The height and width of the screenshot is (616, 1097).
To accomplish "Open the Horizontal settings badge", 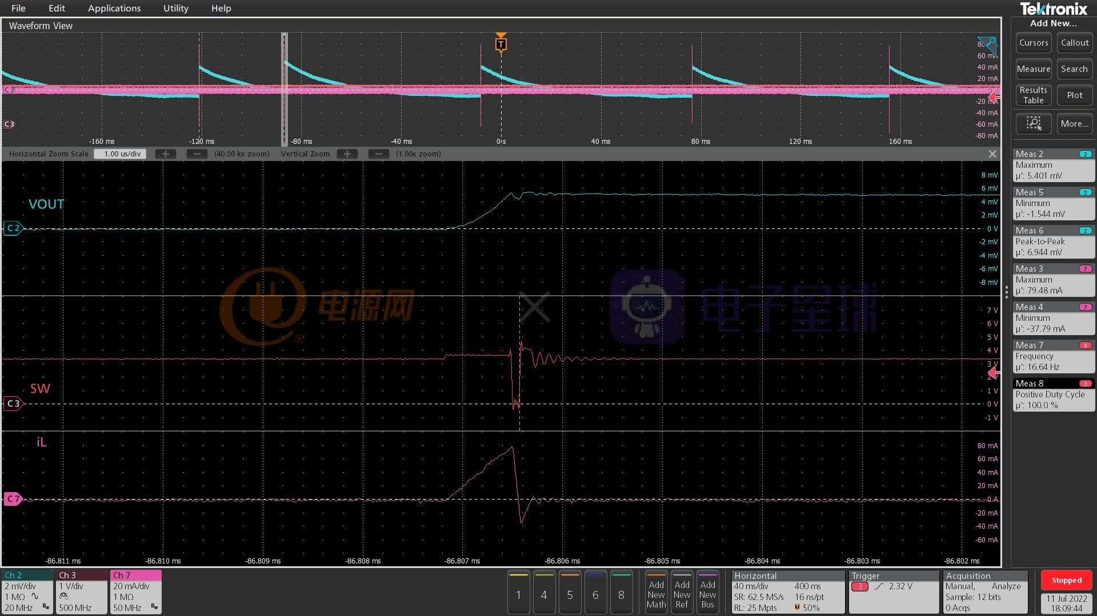I will (x=787, y=592).
